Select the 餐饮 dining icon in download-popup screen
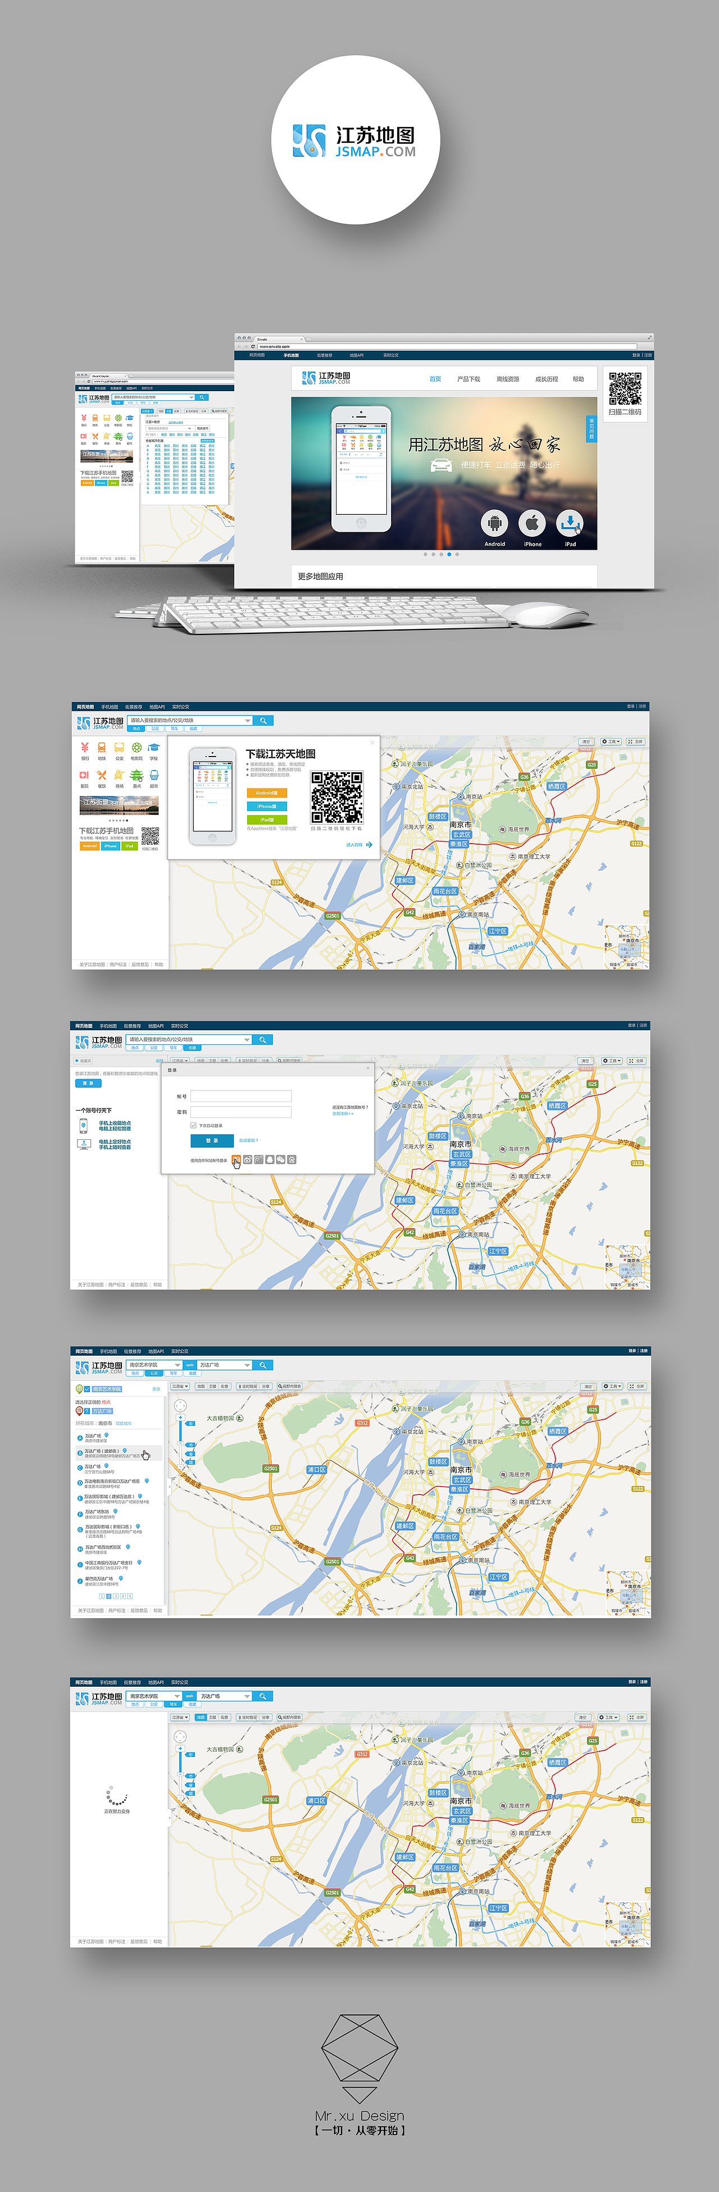Viewport: 719px width, 2192px height. pyautogui.click(x=102, y=775)
